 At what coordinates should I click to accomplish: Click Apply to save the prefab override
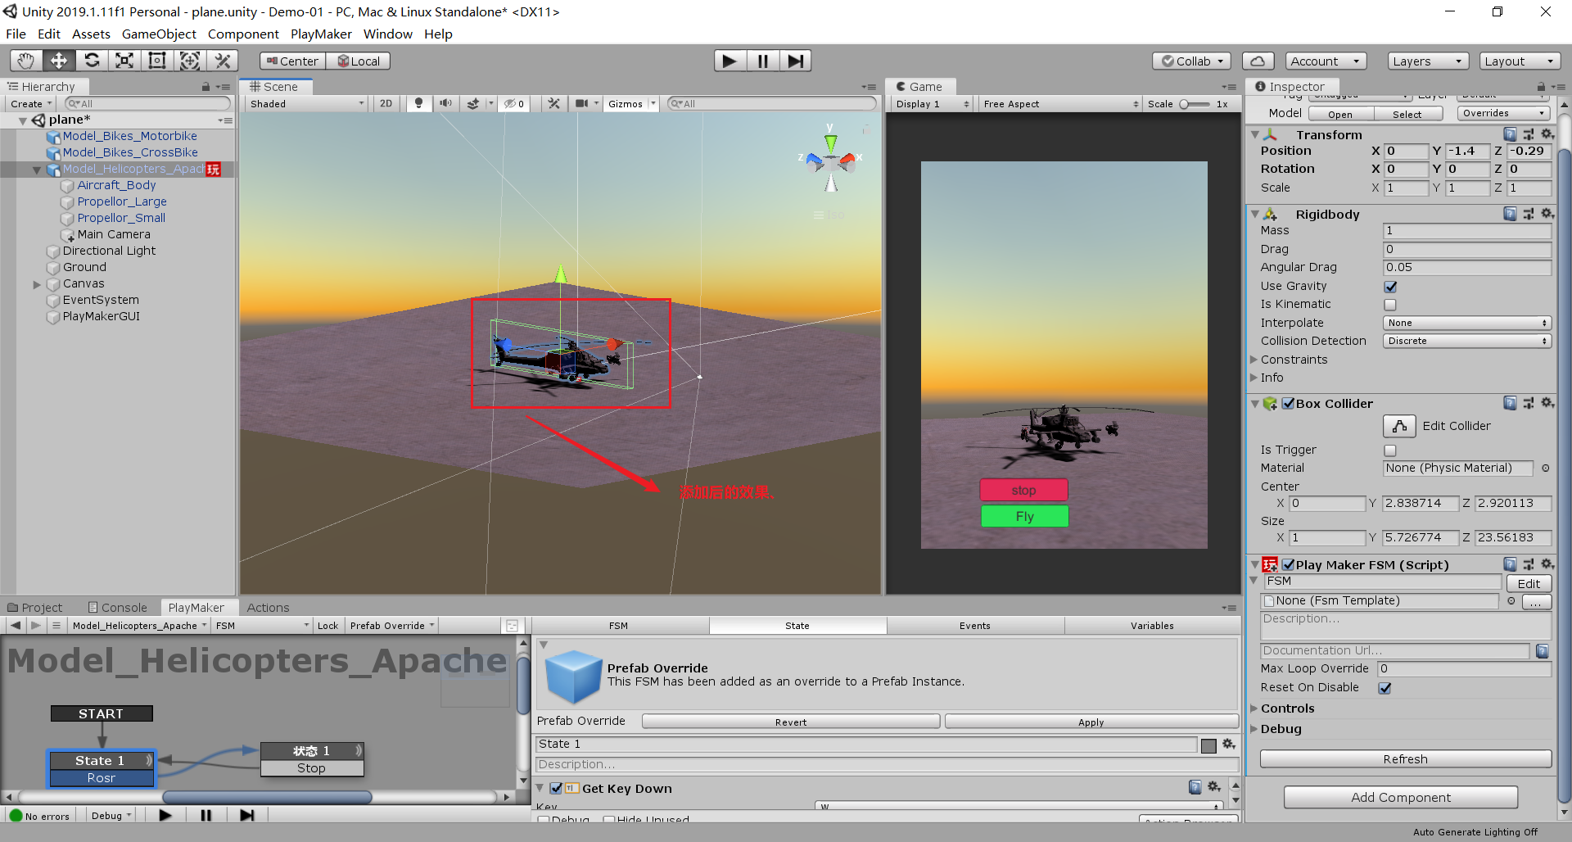[1090, 722]
